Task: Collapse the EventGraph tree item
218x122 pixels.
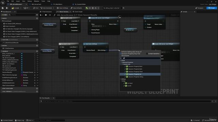Action: pyautogui.click(x=1, y=21)
